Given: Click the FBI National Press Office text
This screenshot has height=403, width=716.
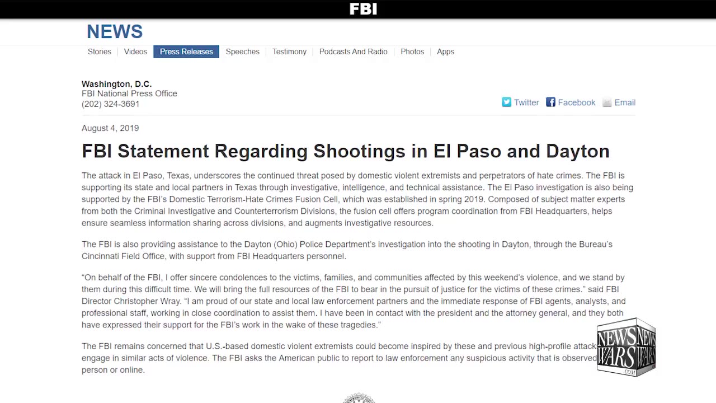Looking at the screenshot, I should click(x=129, y=93).
